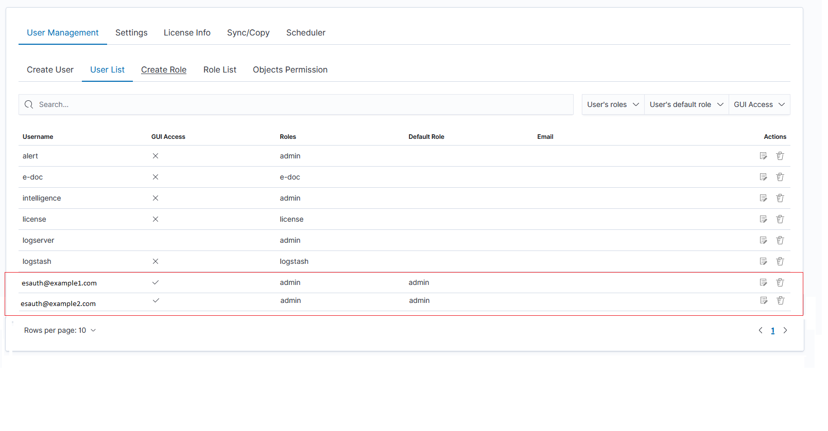Open the edit icon for logserver user
The height and width of the screenshot is (431, 828).
pos(763,240)
